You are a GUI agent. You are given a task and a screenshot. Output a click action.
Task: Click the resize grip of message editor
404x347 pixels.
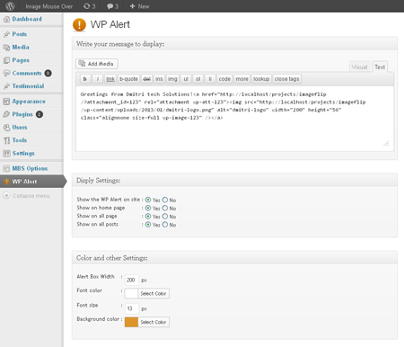click(386, 144)
